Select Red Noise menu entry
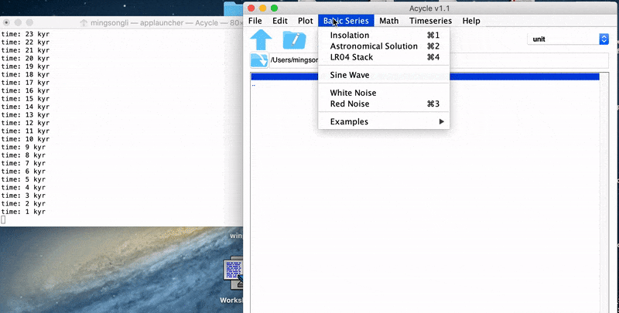The width and height of the screenshot is (619, 313). pos(384,104)
